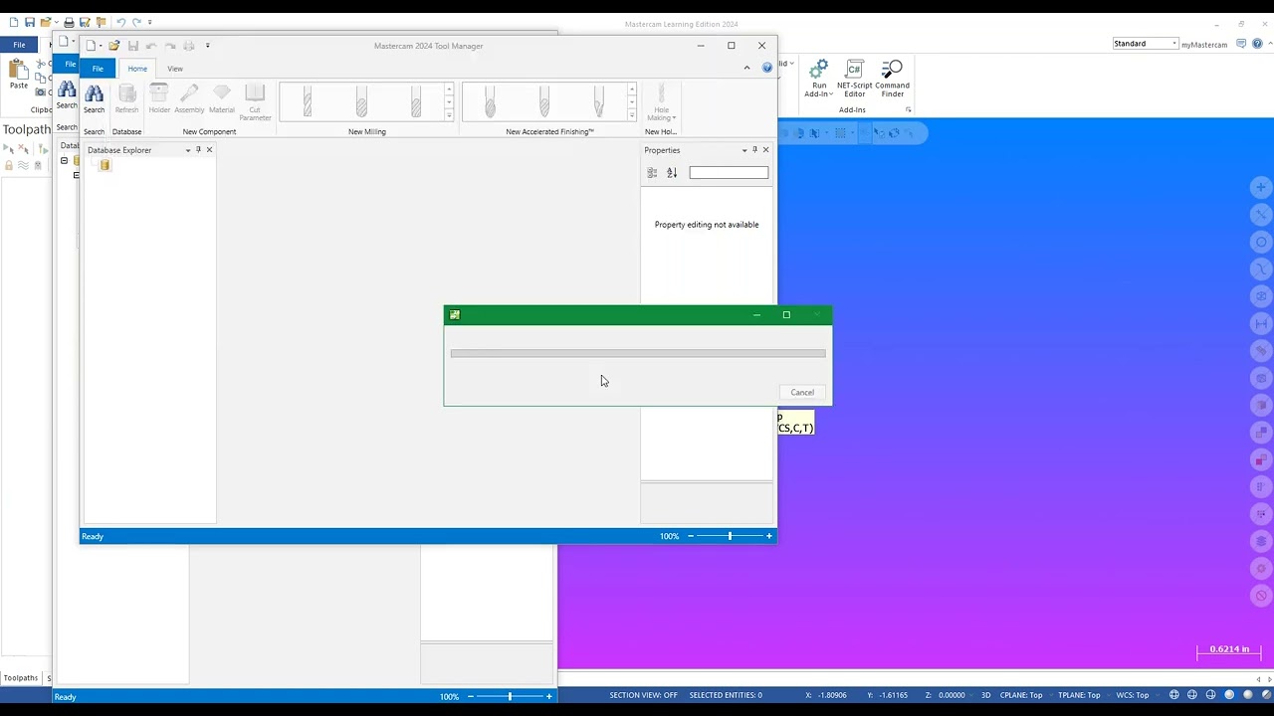Open the Tool Manager File tab
Viewport: 1274px width, 716px height.
[98, 69]
